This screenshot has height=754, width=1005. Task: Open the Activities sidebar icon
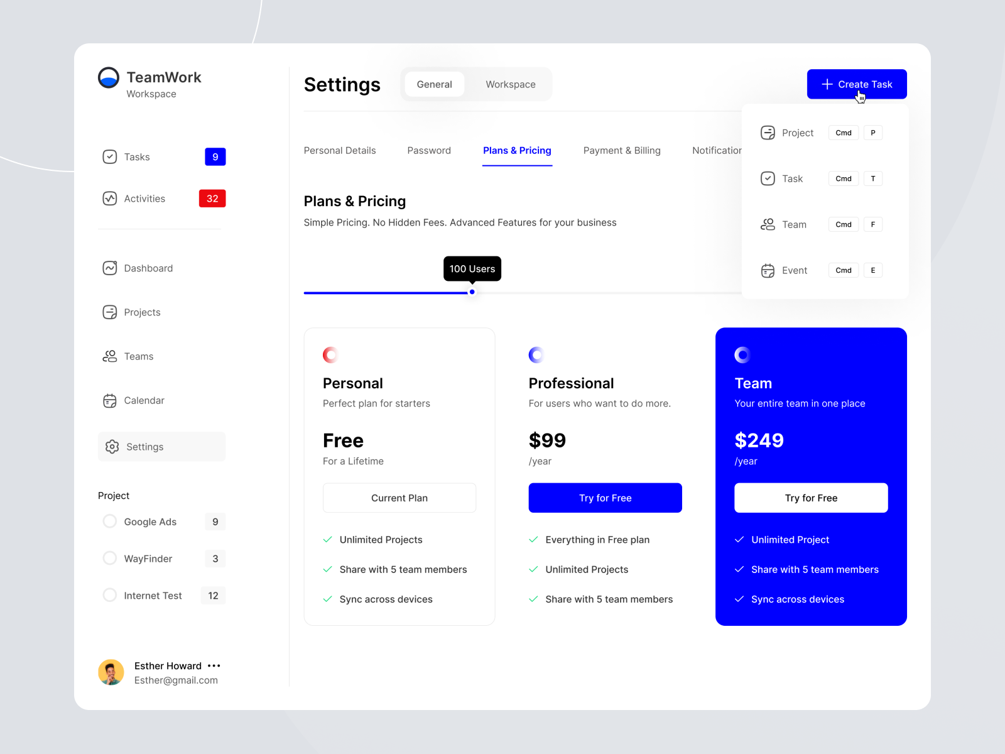[x=109, y=199]
